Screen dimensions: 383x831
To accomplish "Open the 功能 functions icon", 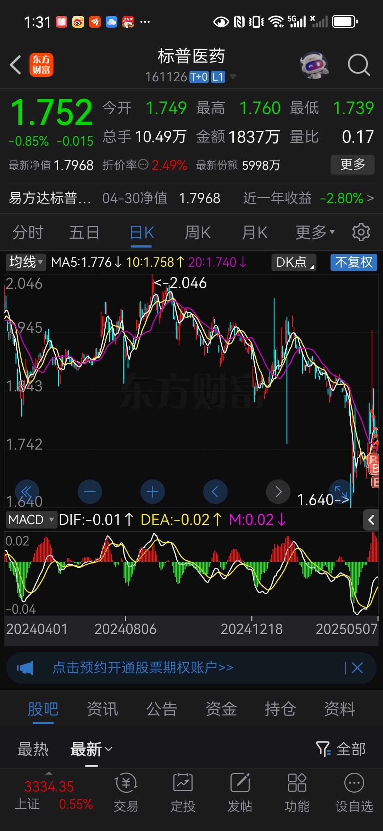I will coord(297,793).
